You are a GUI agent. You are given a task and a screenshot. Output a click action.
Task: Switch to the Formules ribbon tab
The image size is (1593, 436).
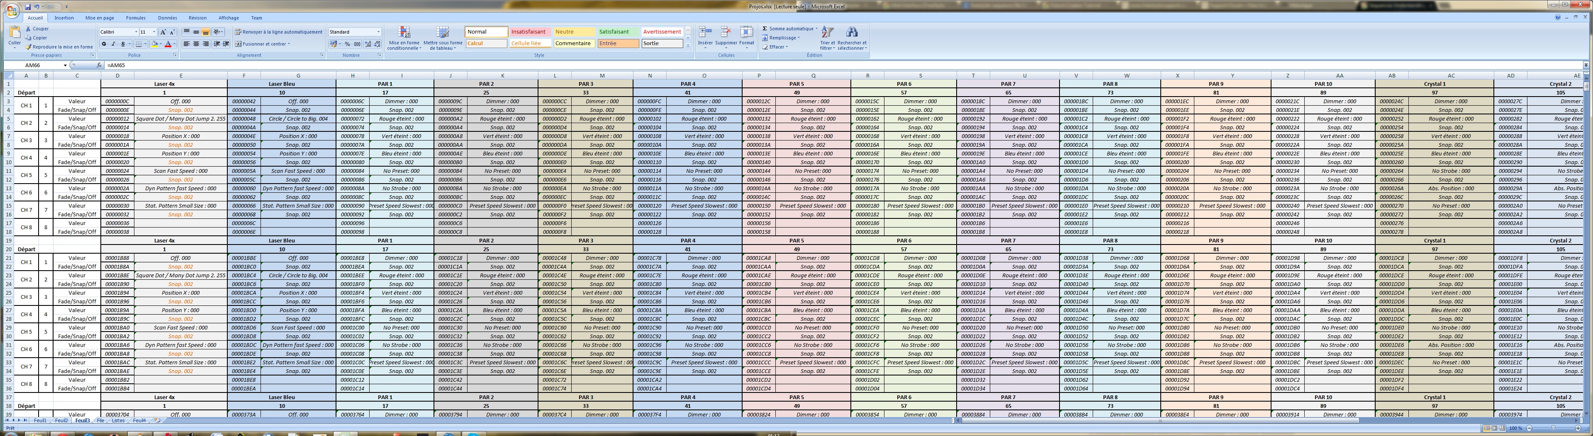click(135, 18)
